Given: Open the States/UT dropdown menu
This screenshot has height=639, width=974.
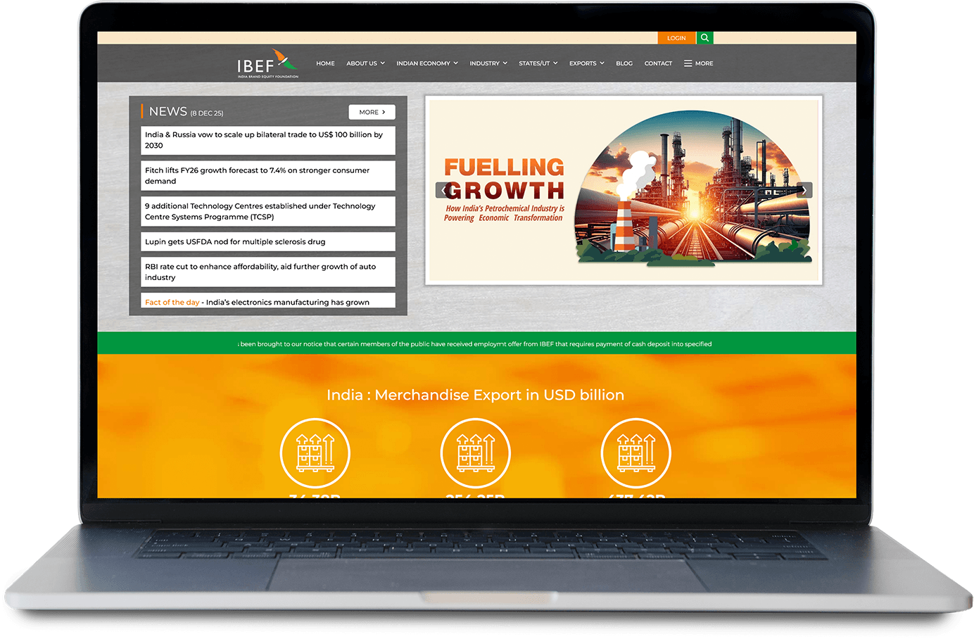Looking at the screenshot, I should pyautogui.click(x=538, y=63).
